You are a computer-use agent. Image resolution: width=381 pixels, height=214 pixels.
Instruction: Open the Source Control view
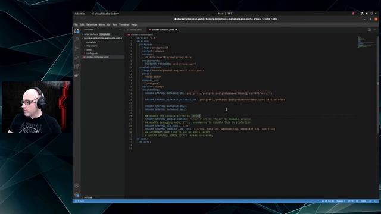77,48
